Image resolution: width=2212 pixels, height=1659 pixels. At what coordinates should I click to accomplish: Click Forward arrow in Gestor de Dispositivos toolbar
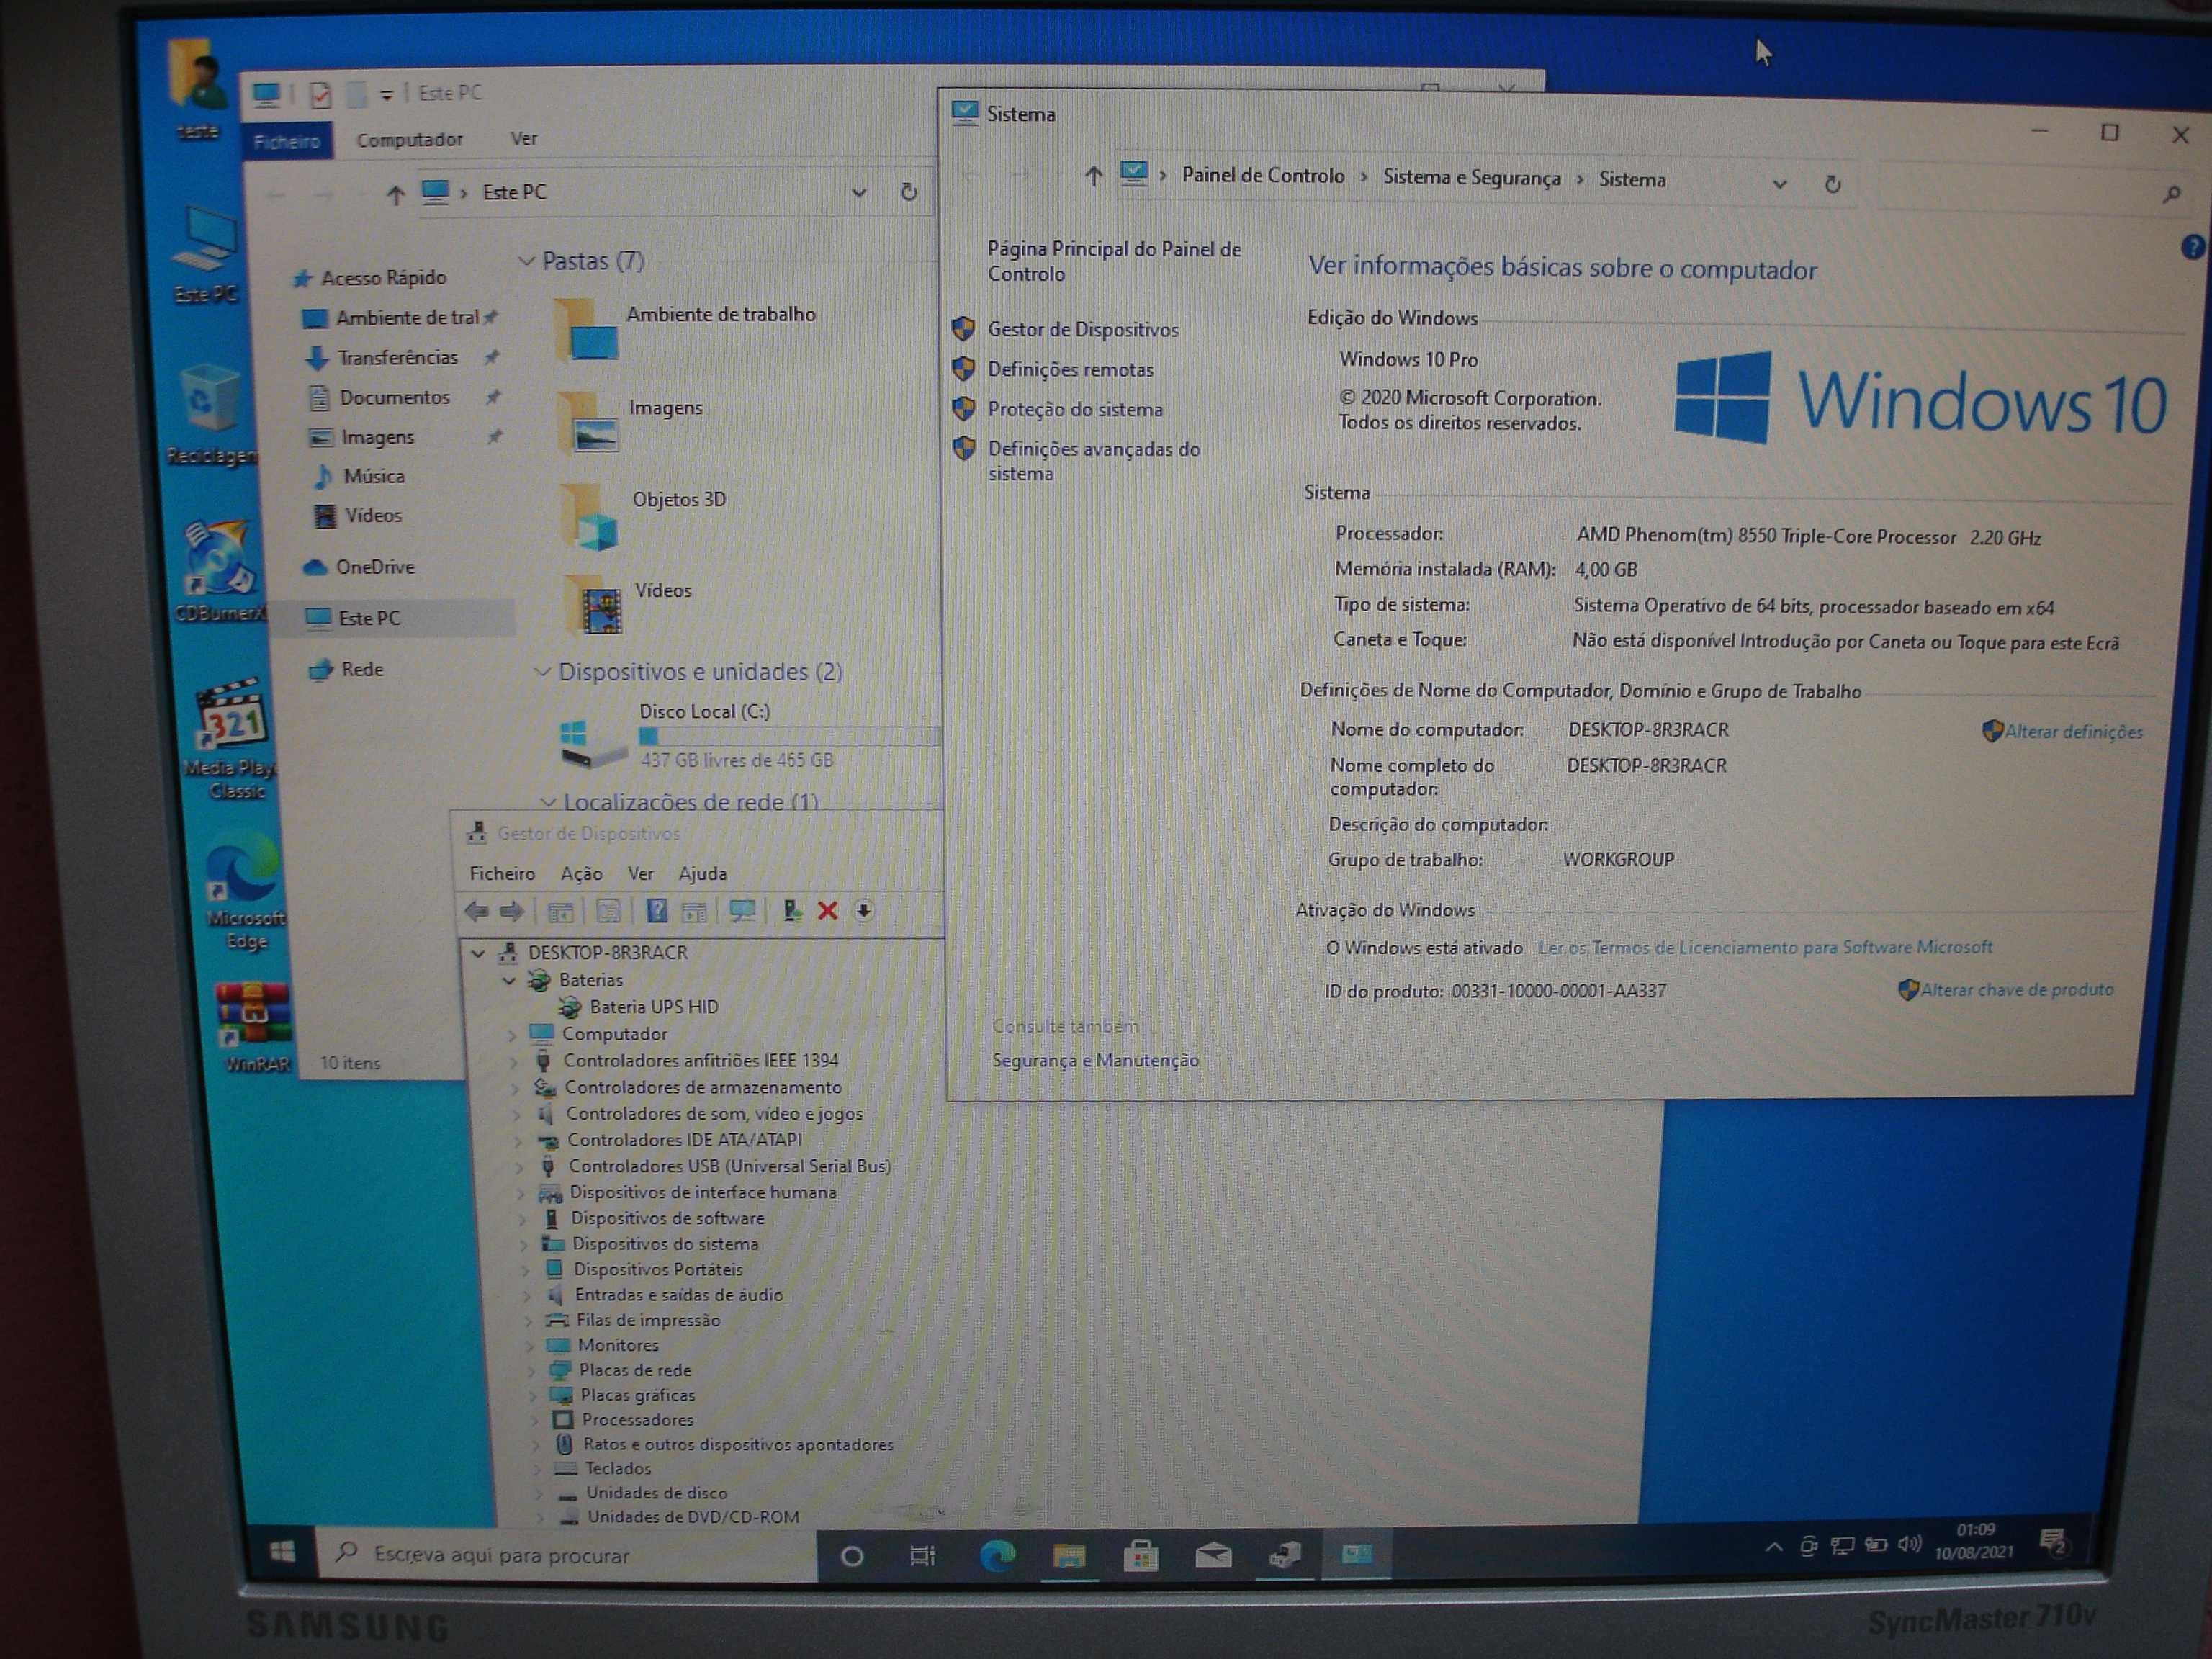pyautogui.click(x=512, y=911)
